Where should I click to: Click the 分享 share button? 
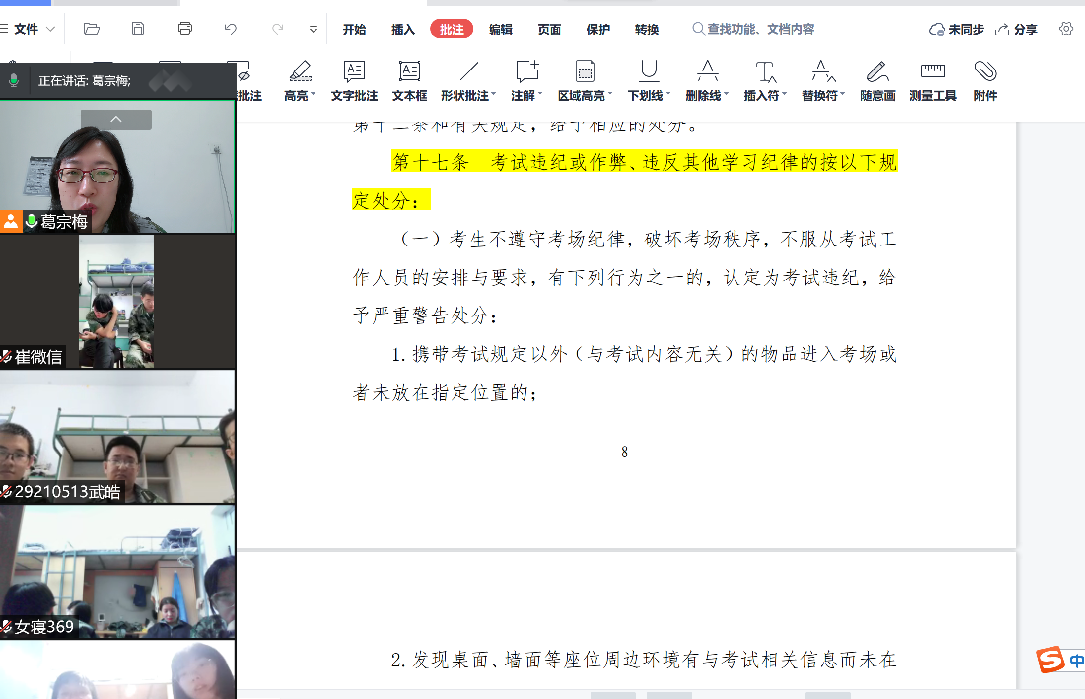[x=1016, y=30]
